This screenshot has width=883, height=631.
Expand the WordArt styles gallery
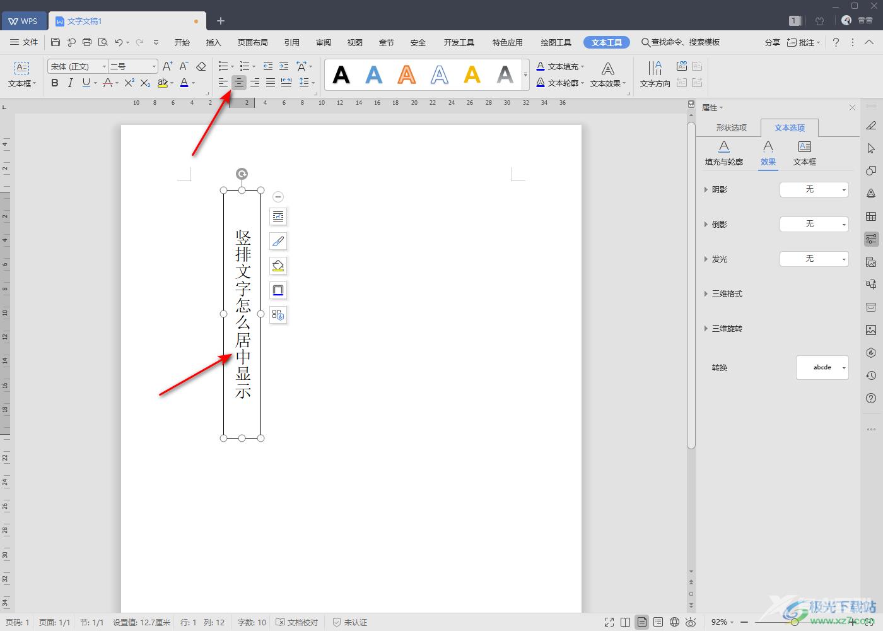click(526, 75)
